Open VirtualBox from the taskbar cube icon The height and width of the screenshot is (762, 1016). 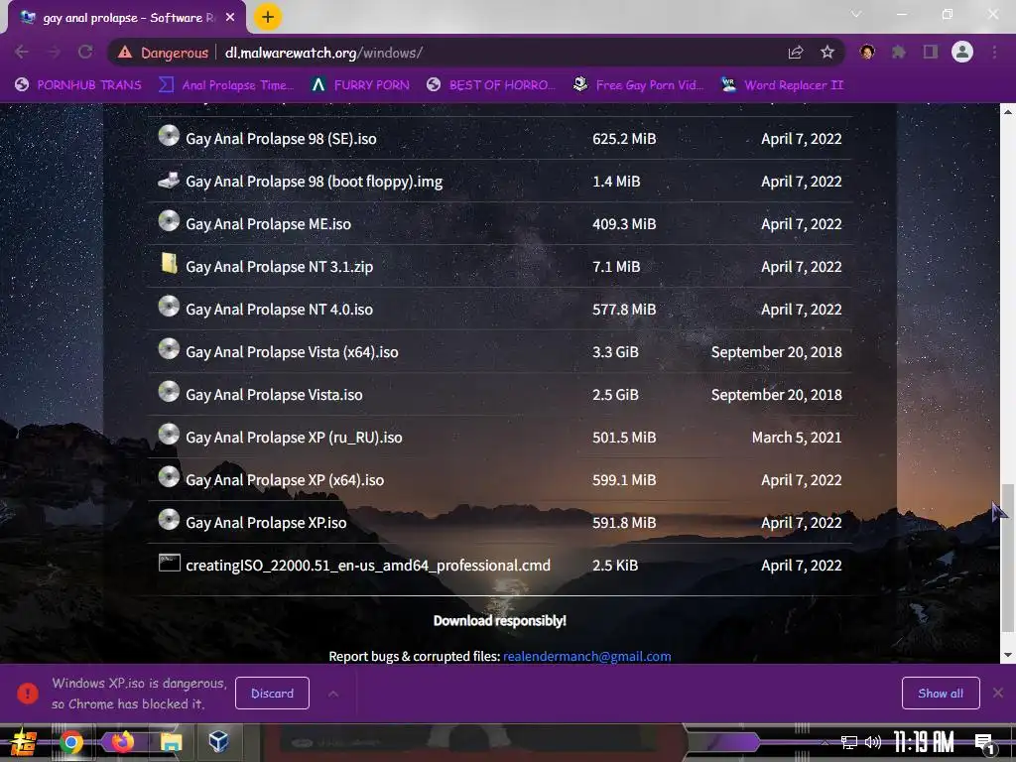[x=218, y=740]
